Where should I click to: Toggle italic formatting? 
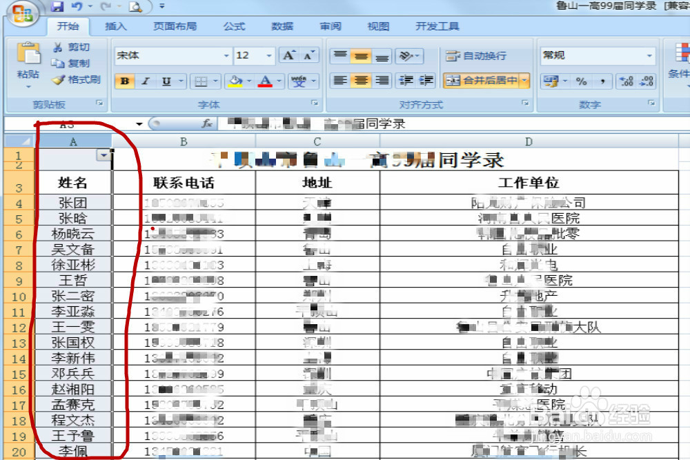pyautogui.click(x=144, y=81)
